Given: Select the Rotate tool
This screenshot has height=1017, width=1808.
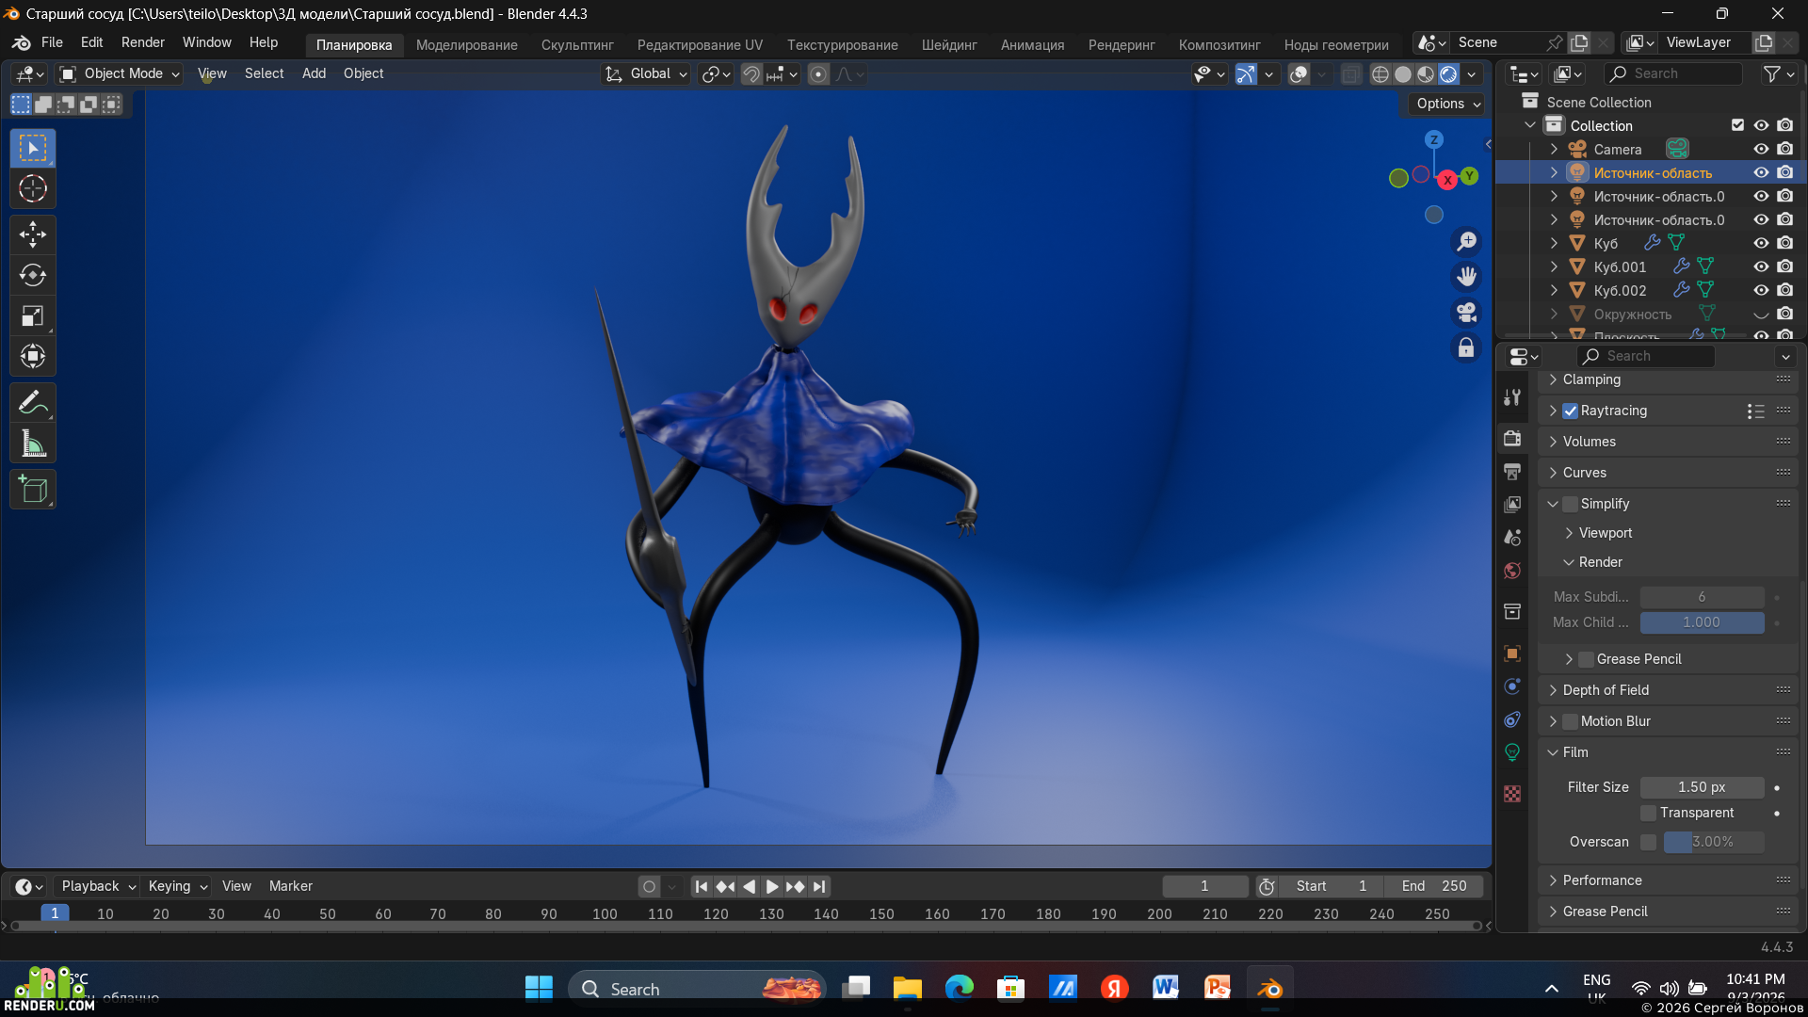Looking at the screenshot, I should 33,275.
